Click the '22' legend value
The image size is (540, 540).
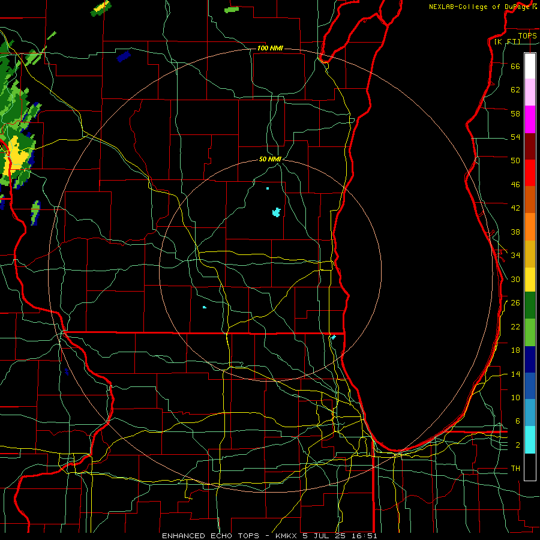(515, 326)
